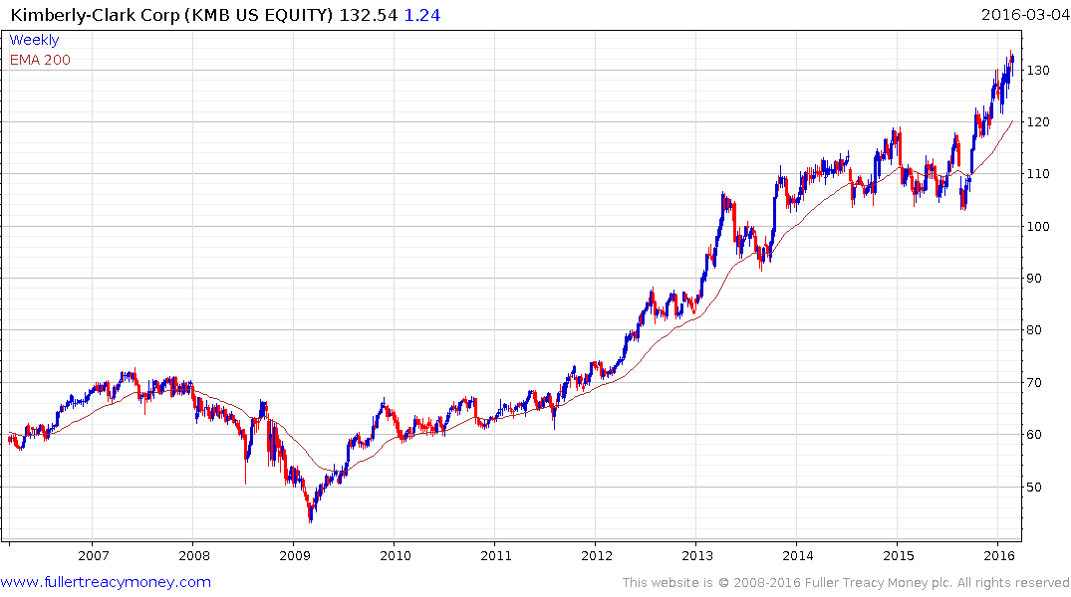This screenshot has width=1071, height=597.
Task: Click the 2013 x-axis label
Action: 697,555
